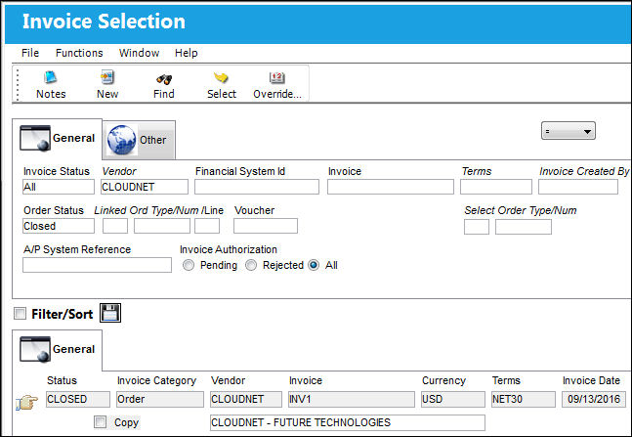Open the Functions menu
Viewport: 632px width, 437px height.
click(x=79, y=53)
